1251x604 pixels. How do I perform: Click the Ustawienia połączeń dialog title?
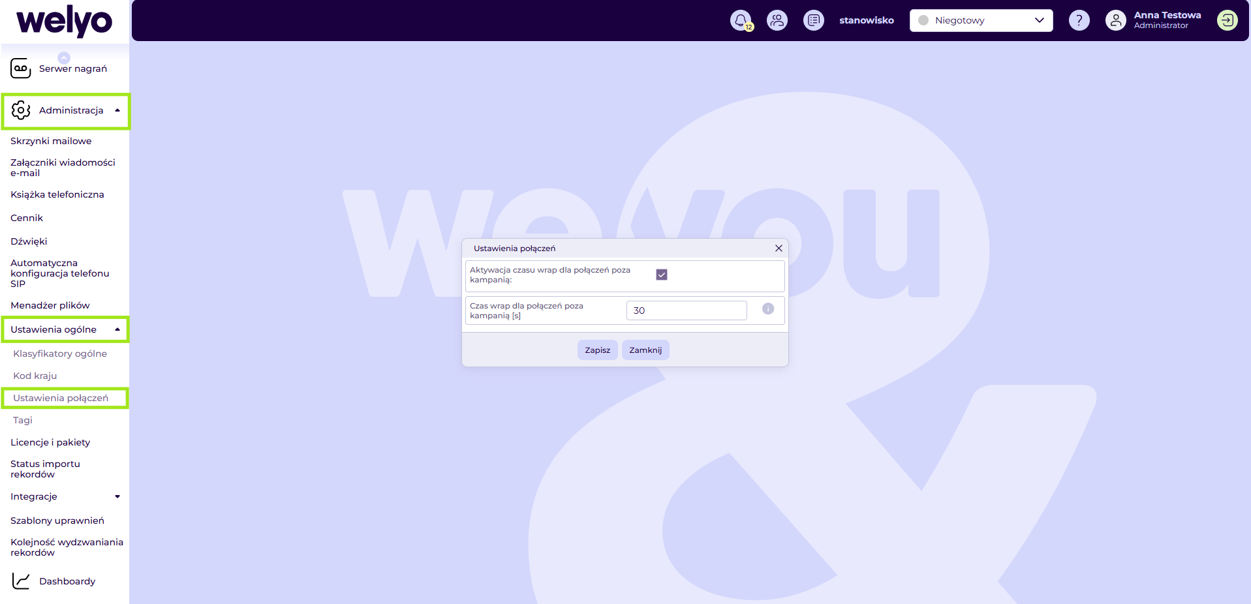(514, 249)
